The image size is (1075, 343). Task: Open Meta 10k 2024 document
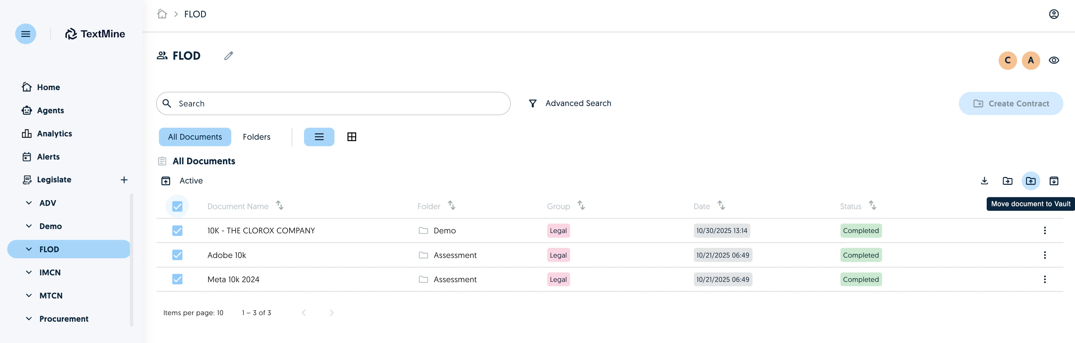point(233,279)
